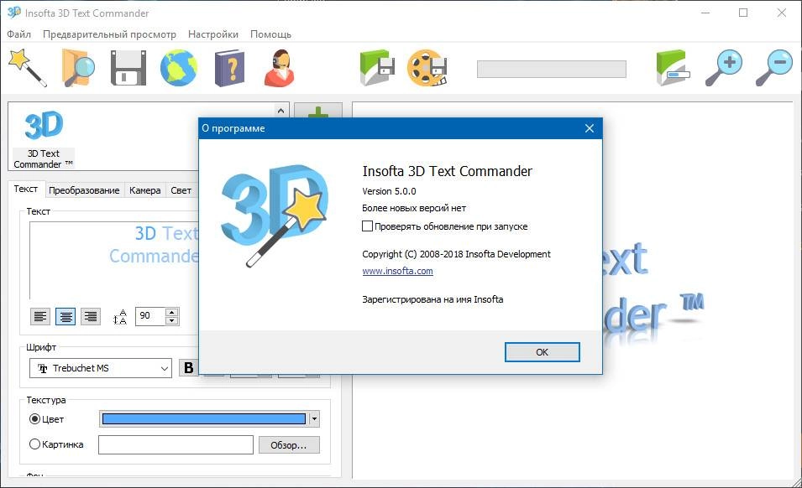Close the О программе dialog
Image resolution: width=802 pixels, height=488 pixels.
point(590,128)
